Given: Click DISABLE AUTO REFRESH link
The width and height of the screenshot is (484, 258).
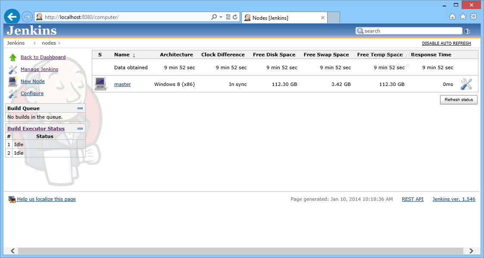Looking at the screenshot, I should point(447,43).
